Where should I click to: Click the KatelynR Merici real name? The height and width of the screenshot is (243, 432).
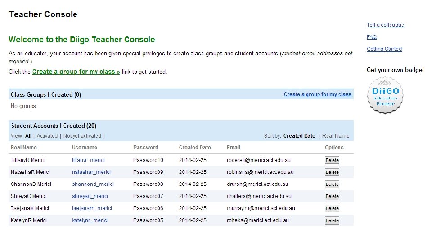pos(29,220)
